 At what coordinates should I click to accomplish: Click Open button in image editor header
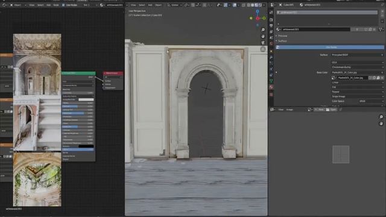point(331,110)
